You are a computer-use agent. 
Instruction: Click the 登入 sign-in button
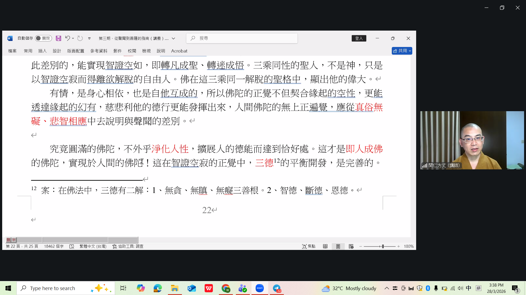[359, 38]
